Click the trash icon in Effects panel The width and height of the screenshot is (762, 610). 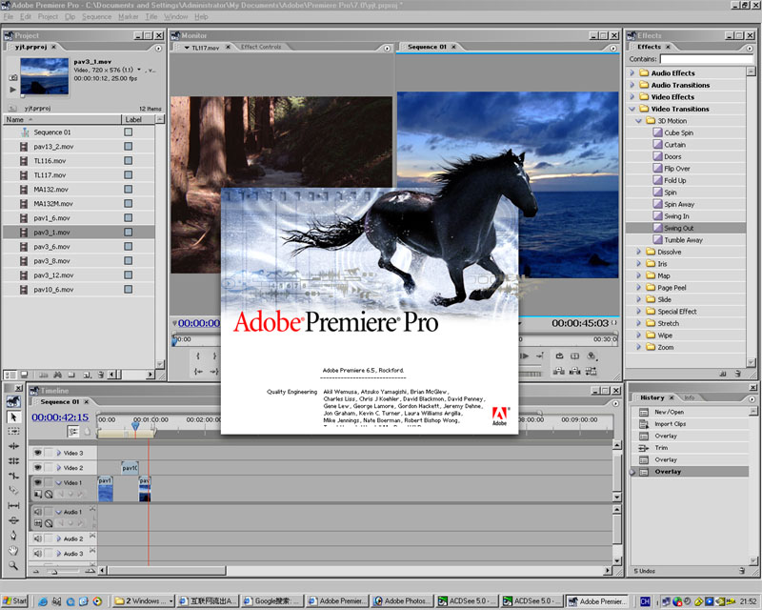737,374
